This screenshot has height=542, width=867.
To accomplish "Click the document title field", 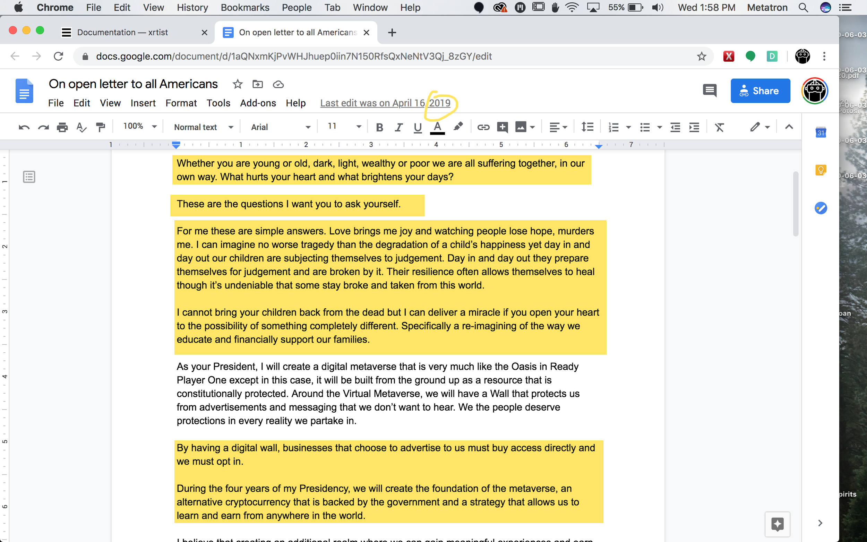I will coord(133,84).
